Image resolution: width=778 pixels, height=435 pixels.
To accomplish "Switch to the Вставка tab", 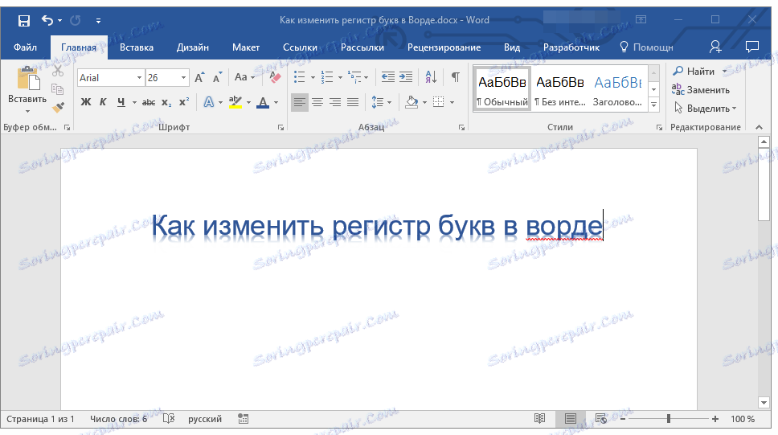I will click(x=137, y=47).
